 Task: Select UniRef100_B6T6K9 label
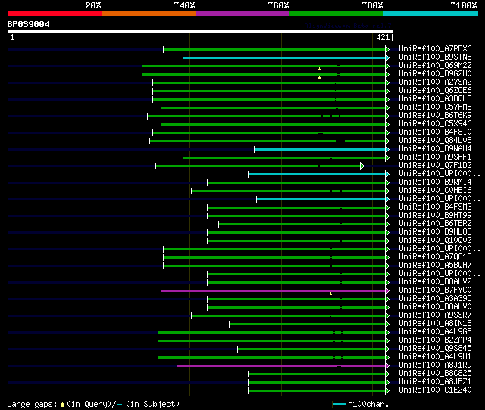[435, 116]
